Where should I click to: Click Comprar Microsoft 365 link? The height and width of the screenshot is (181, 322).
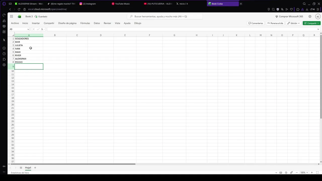(289, 16)
